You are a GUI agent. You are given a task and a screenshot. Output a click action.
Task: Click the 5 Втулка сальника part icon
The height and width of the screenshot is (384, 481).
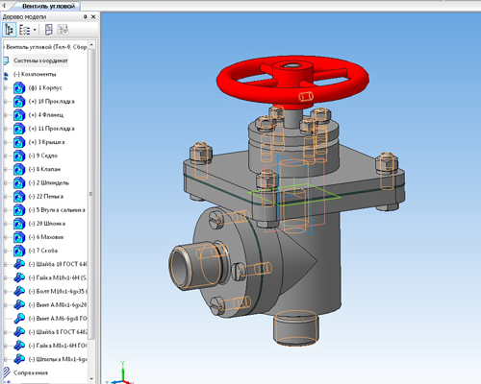pos(19,210)
